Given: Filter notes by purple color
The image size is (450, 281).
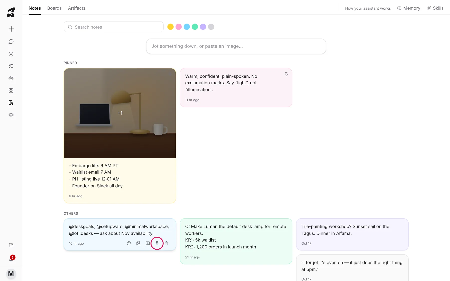Looking at the screenshot, I should click(203, 27).
